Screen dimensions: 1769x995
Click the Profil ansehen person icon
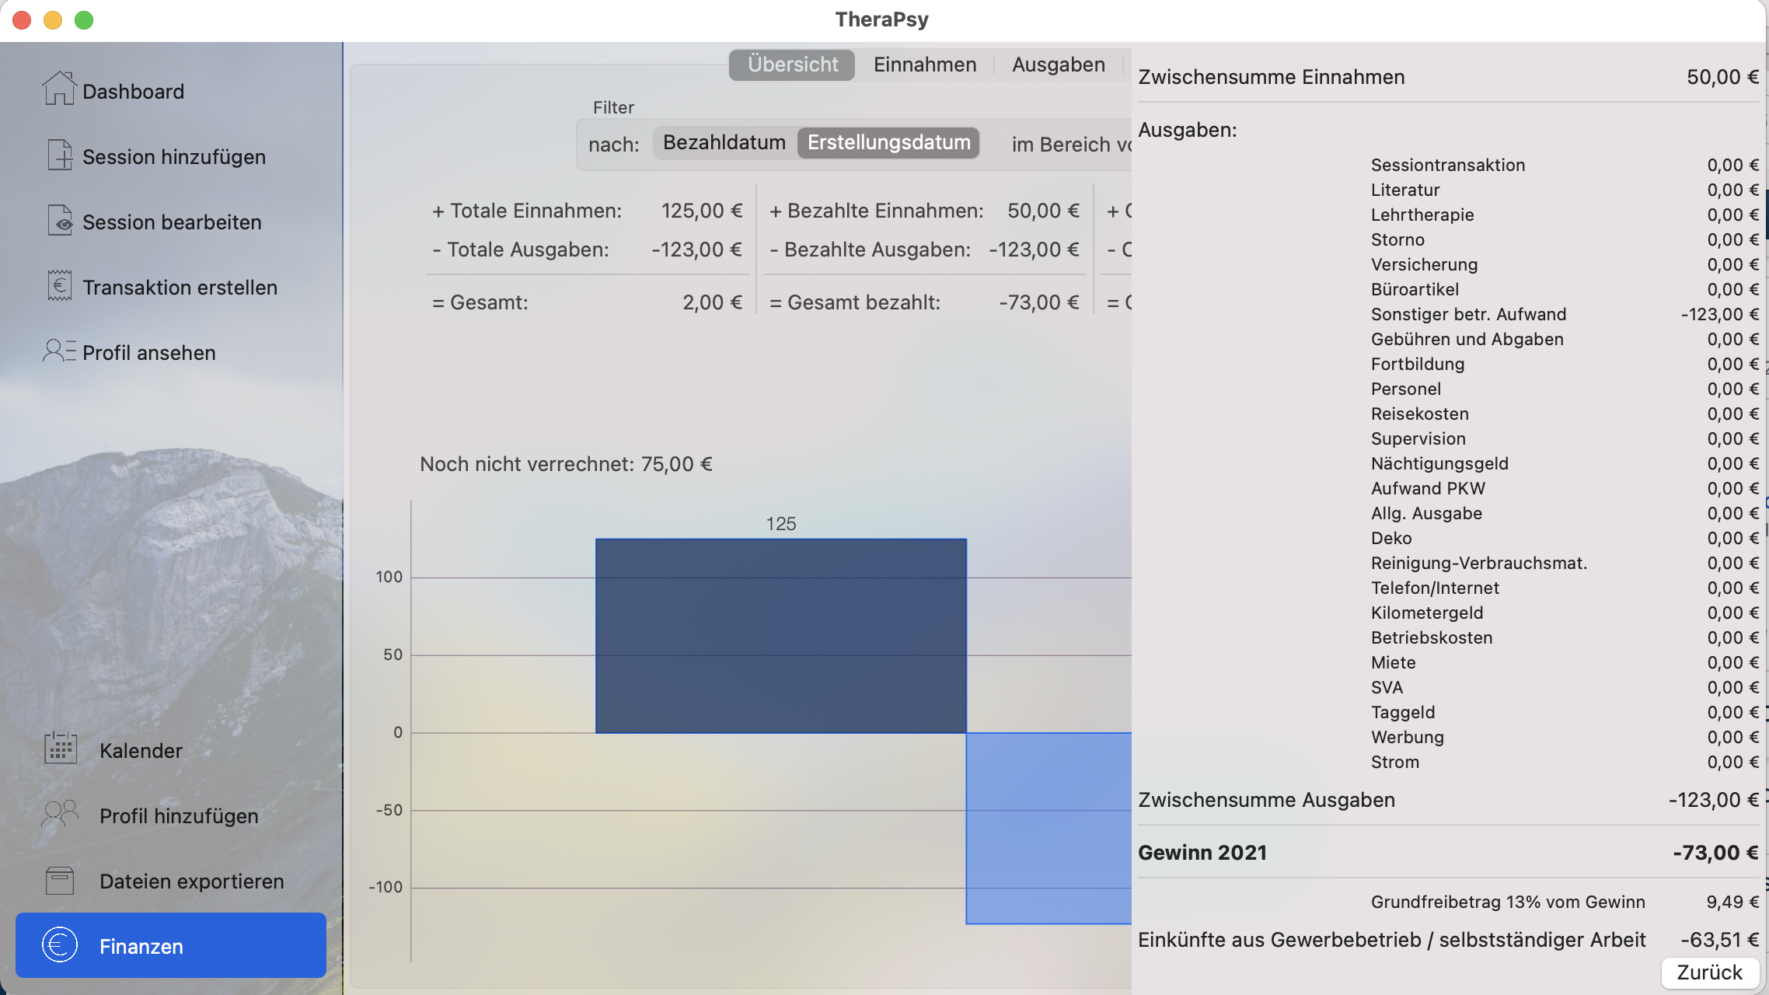59,351
